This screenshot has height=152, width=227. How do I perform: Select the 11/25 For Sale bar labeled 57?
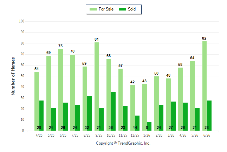121,99
